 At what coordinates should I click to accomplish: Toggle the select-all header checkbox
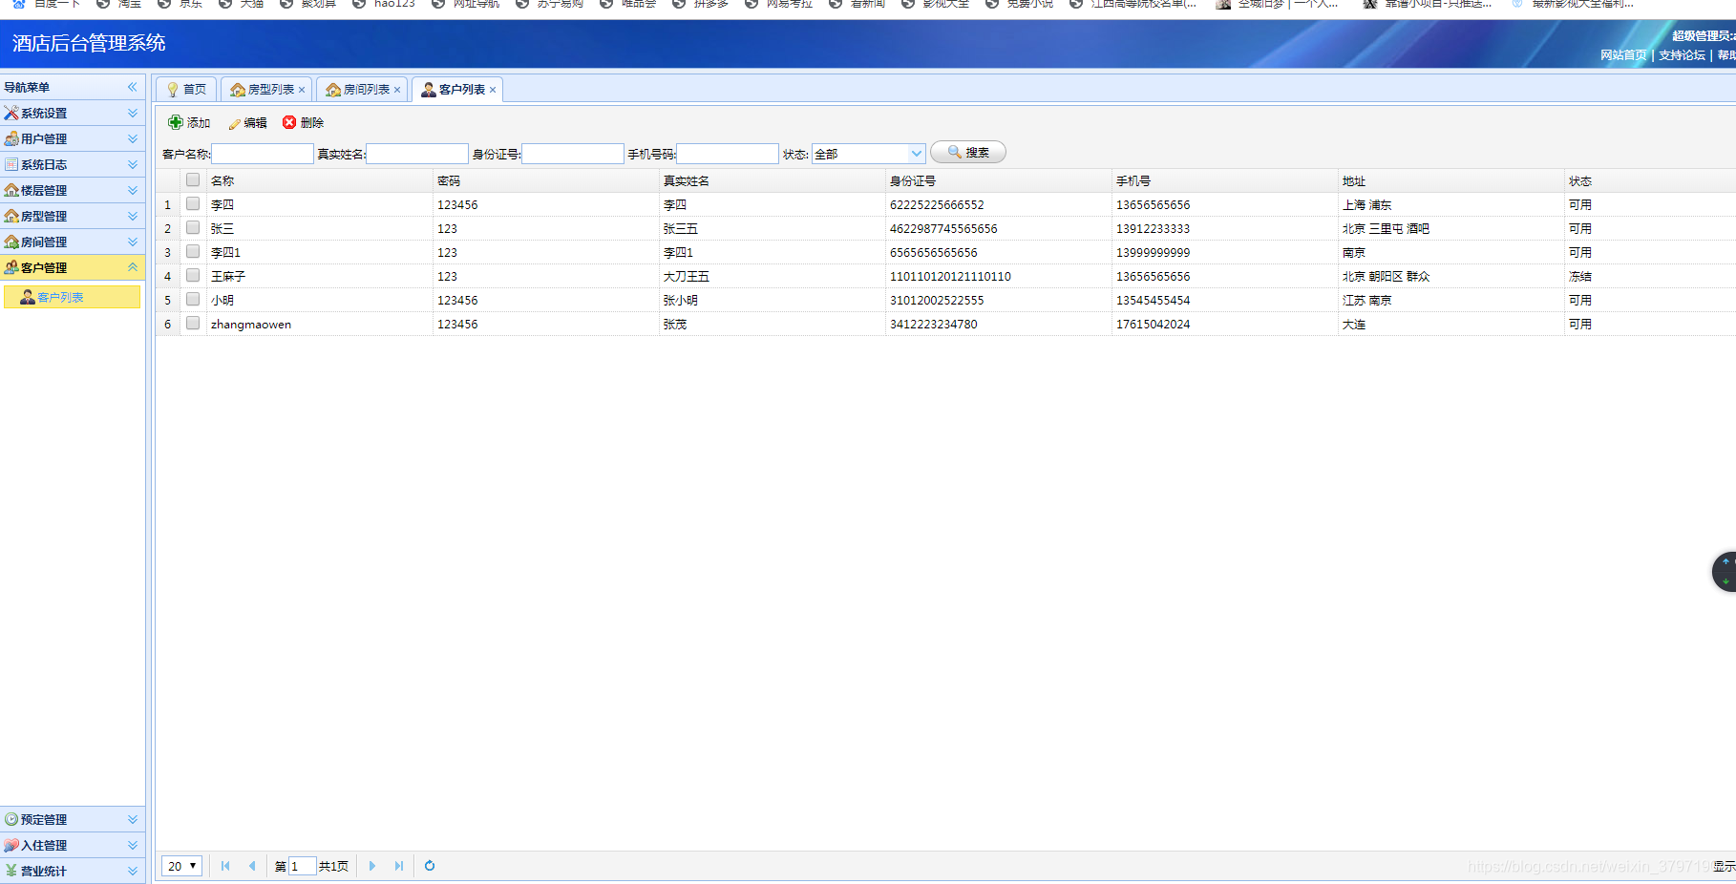pos(193,179)
